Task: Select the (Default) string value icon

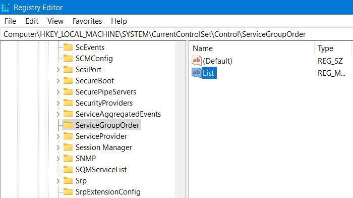Action: [x=197, y=61]
